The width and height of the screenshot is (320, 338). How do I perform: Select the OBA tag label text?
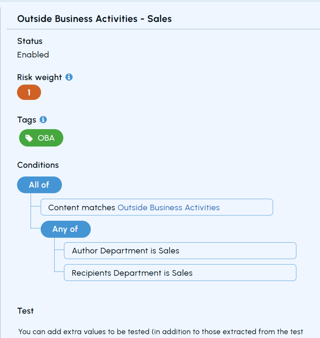click(x=46, y=138)
